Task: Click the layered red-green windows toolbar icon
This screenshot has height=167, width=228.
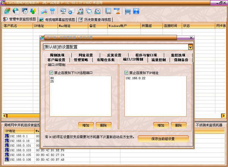Action: (7, 11)
